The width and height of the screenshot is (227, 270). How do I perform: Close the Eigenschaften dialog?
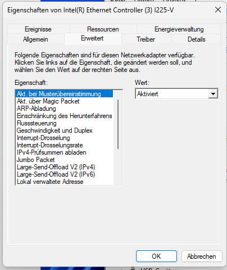[218, 10]
